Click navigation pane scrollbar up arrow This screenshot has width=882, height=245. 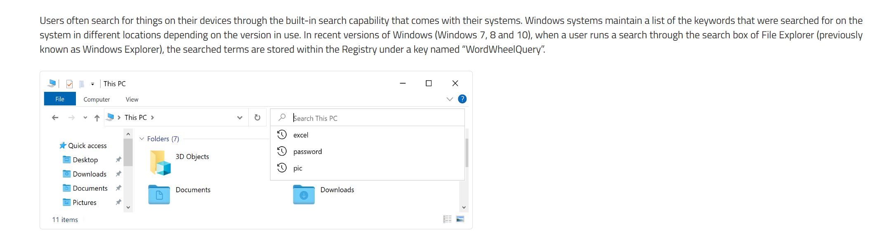pos(128,134)
